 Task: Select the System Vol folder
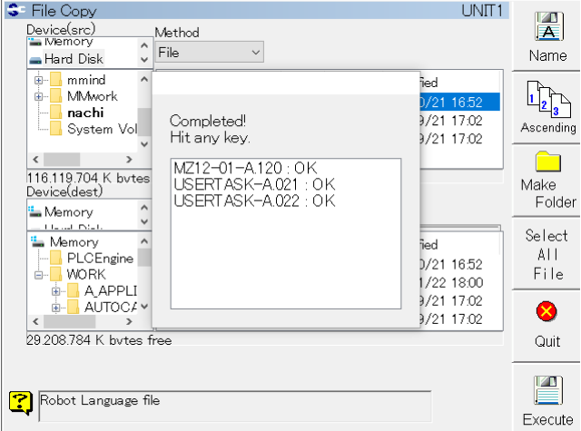coord(102,129)
